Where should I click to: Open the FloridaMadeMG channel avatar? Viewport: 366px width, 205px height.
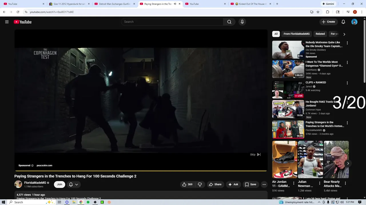coord(18,184)
